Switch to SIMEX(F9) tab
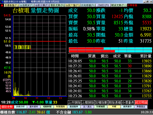The height and width of the screenshot is (115, 153). (x=103, y=5)
